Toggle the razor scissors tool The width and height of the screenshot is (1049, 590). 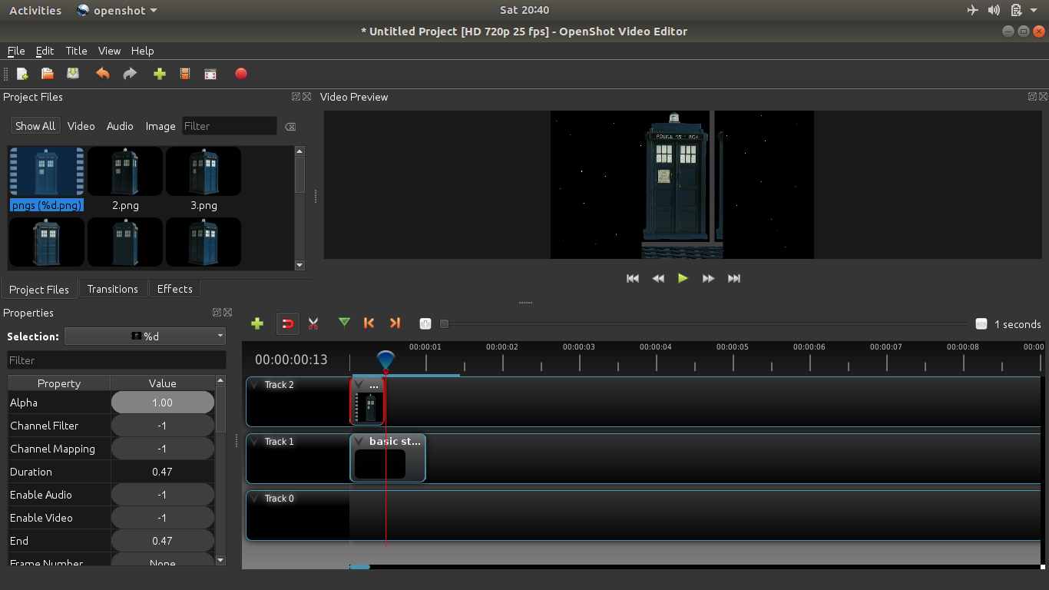pyautogui.click(x=313, y=323)
